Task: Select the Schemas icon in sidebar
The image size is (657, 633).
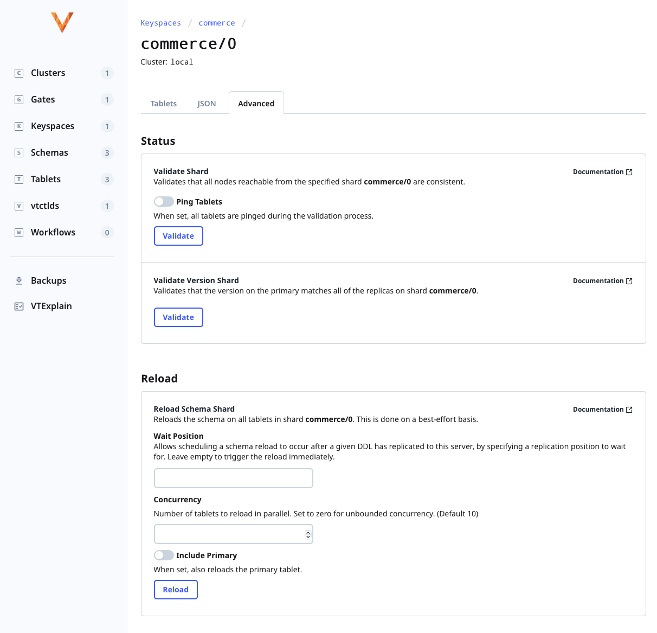Action: click(19, 152)
